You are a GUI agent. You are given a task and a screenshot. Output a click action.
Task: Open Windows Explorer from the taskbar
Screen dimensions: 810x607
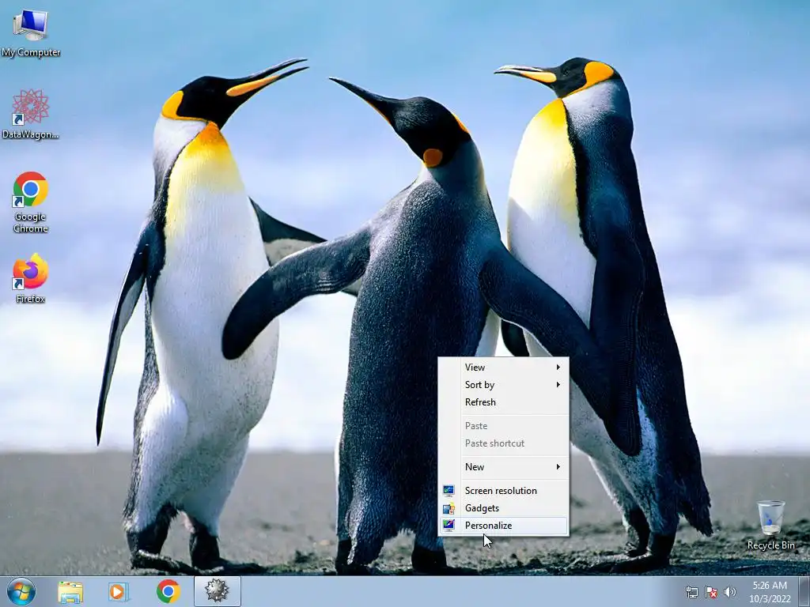[70, 591]
